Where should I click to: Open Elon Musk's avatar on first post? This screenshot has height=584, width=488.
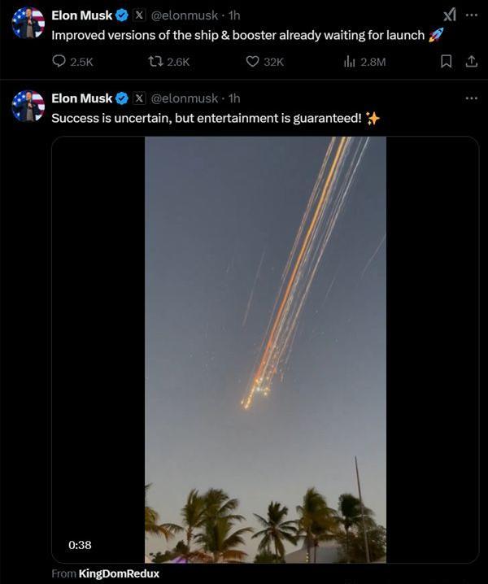pos(28,23)
